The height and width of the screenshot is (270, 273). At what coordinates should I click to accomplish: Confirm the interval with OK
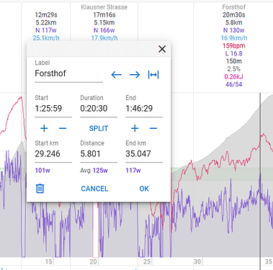[144, 189]
